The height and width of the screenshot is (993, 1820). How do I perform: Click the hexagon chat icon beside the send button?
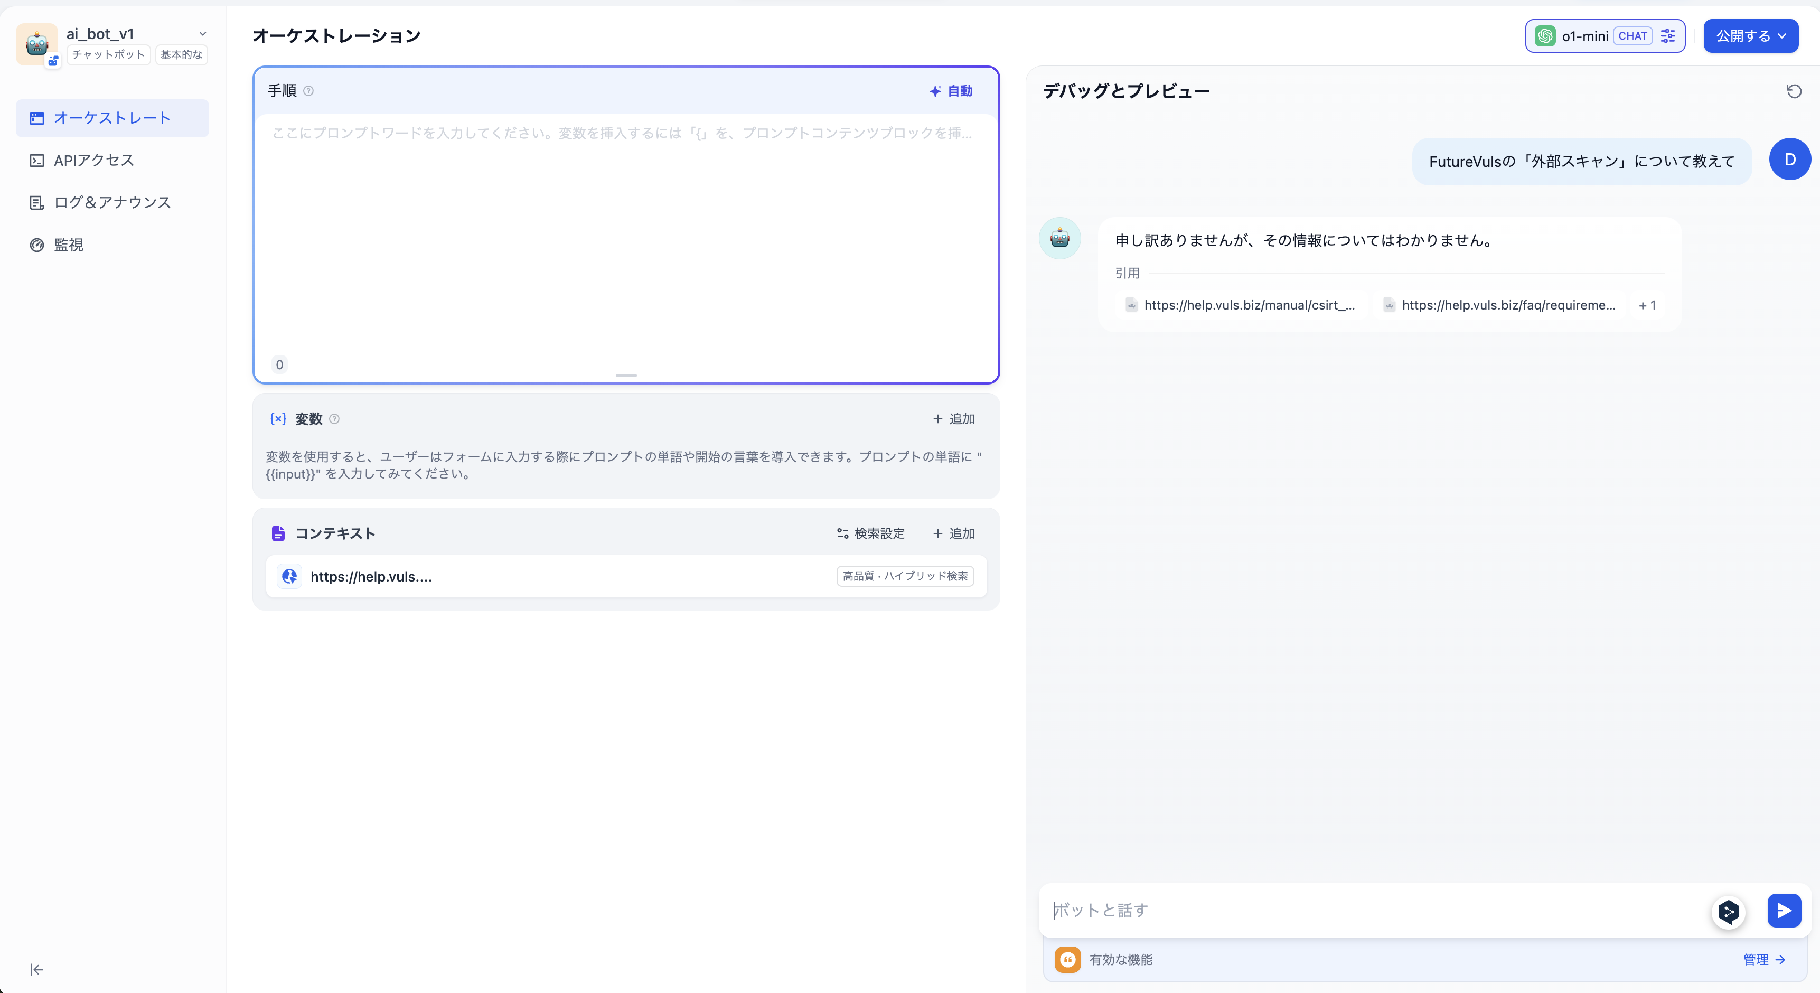point(1728,912)
